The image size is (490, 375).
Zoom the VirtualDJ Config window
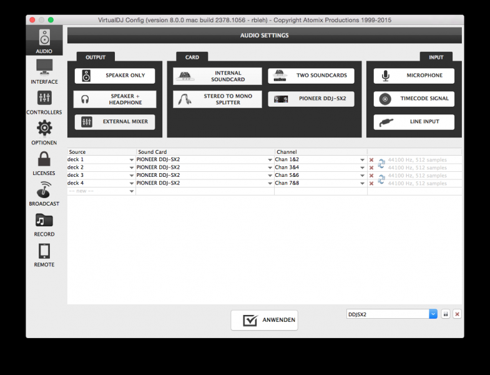coord(51,20)
